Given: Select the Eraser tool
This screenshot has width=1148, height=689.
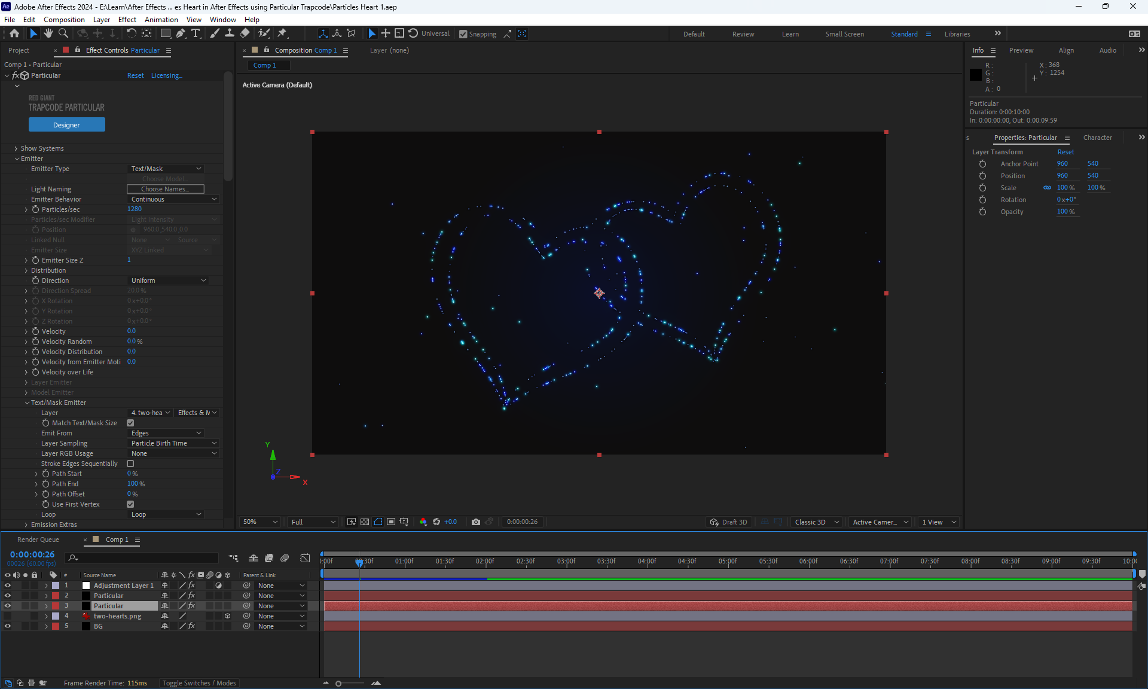Looking at the screenshot, I should (245, 33).
